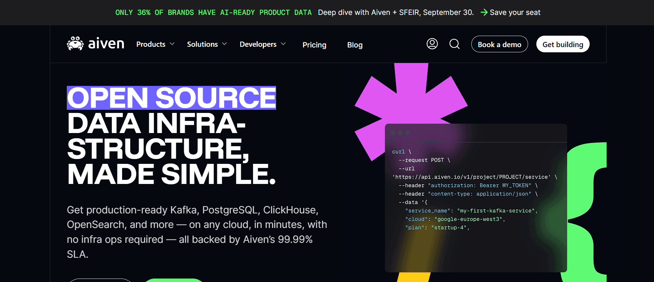This screenshot has height=282, width=654.
Task: Click the service_name my-first-kafka-service line
Action: tap(471, 211)
